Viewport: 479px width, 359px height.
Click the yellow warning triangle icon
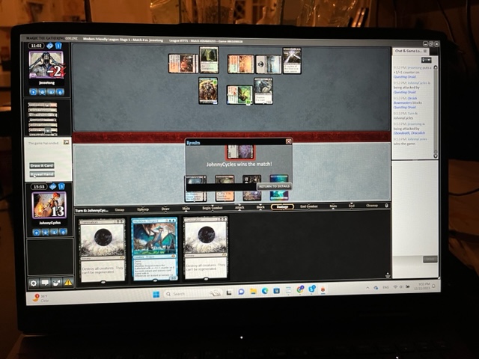click(68, 283)
